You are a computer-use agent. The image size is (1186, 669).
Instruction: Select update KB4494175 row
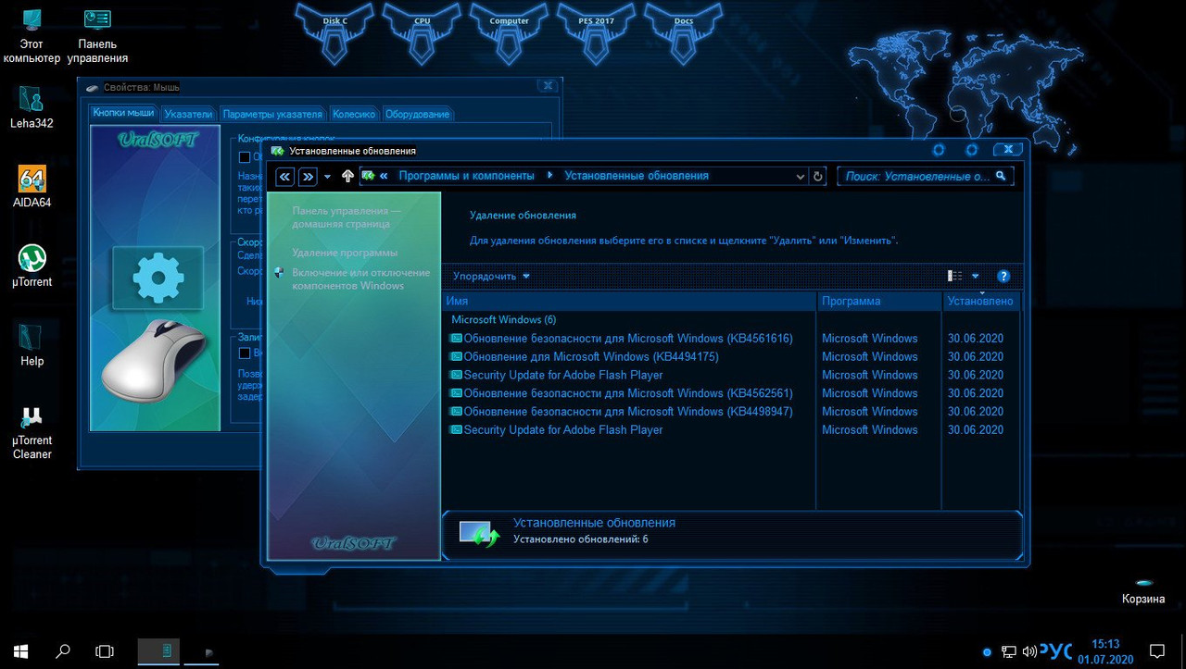(x=730, y=356)
